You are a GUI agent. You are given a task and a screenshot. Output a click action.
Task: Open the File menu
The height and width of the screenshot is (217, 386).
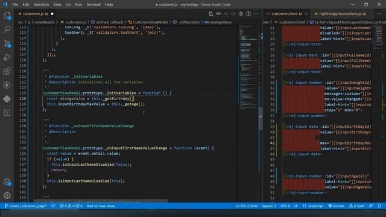click(15, 4)
